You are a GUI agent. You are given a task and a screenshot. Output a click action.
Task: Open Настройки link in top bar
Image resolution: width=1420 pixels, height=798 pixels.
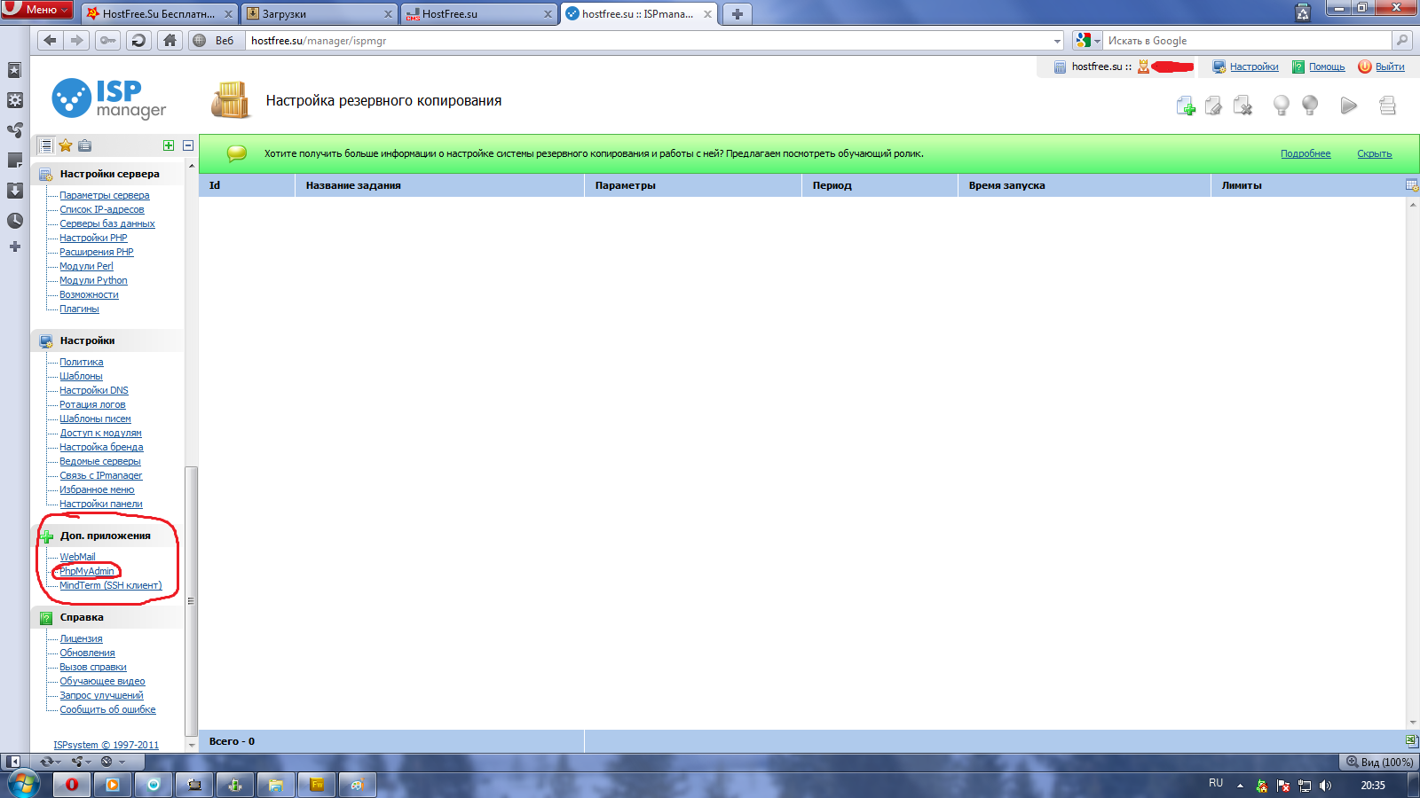(x=1254, y=66)
